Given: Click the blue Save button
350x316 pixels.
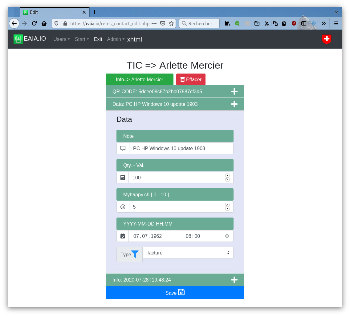Looking at the screenshot, I should (175, 293).
